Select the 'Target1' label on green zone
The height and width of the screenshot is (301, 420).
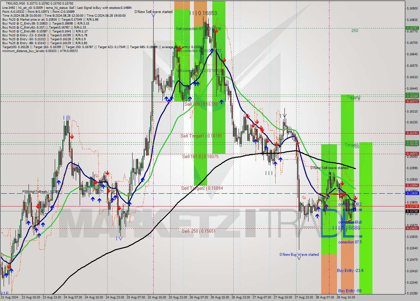click(352, 145)
